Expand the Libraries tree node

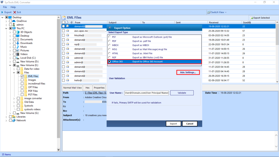(7, 117)
